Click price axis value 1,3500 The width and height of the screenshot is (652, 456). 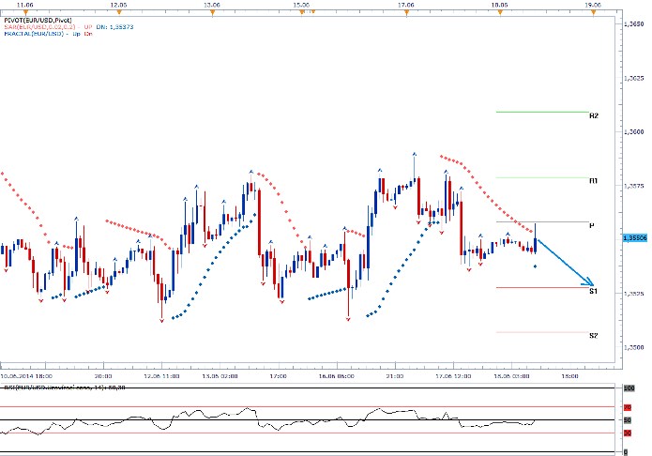[x=634, y=347]
